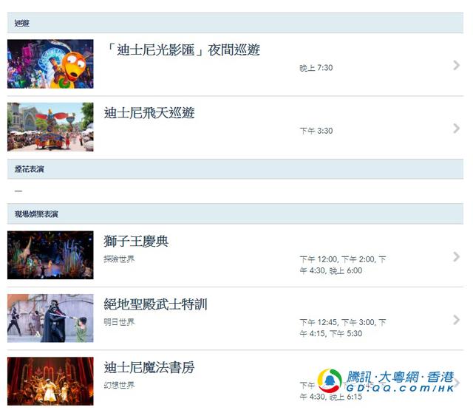The height and width of the screenshot is (410, 473).
Task: Click the 巡遊 section header
Action: tap(235, 23)
